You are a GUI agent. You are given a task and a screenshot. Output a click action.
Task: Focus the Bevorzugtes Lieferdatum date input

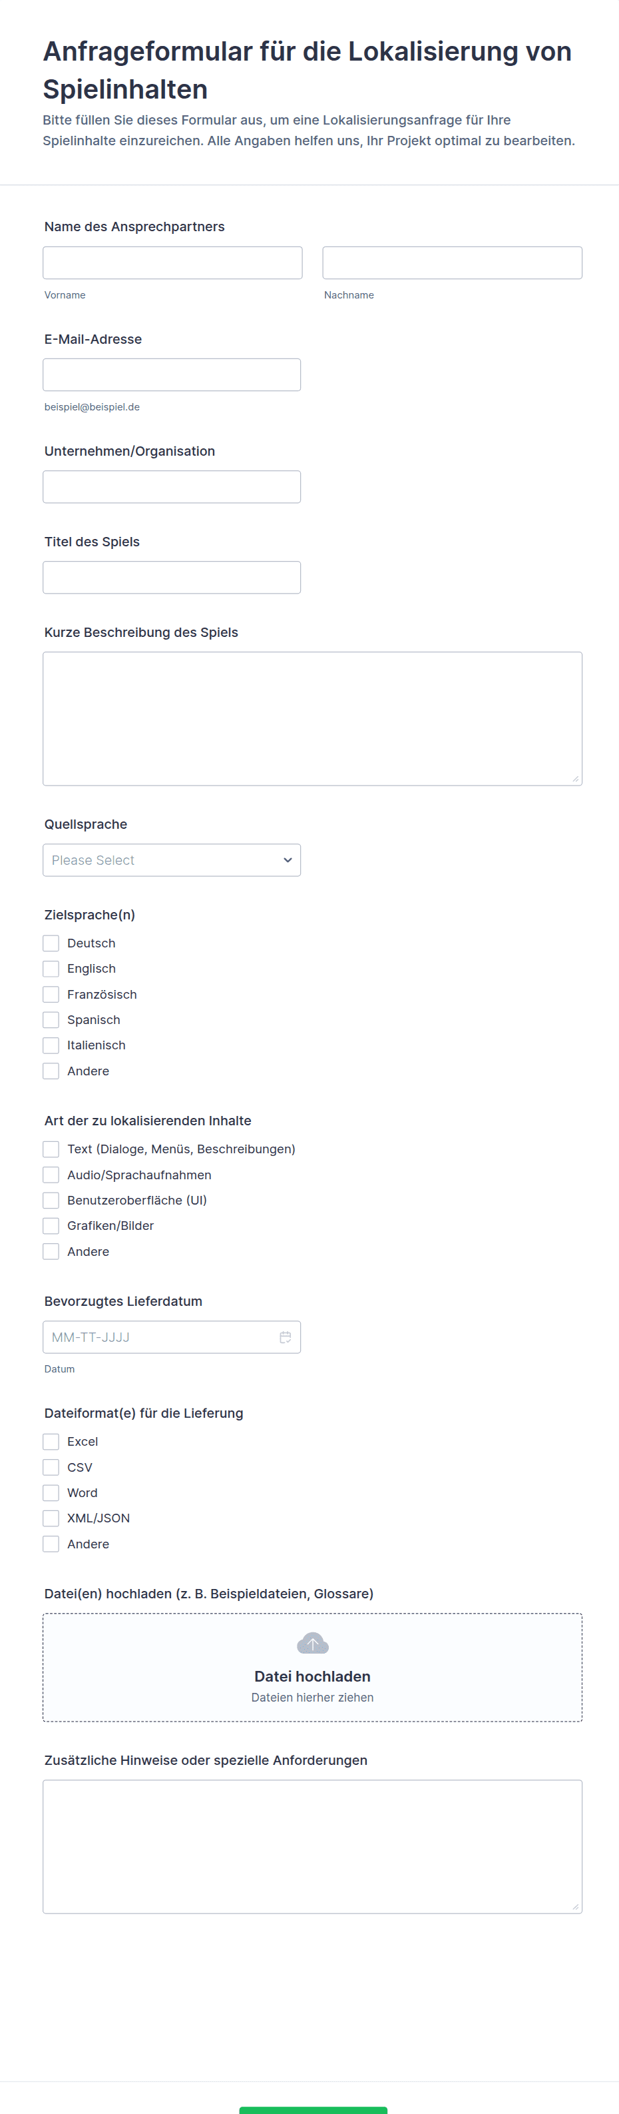click(160, 1337)
